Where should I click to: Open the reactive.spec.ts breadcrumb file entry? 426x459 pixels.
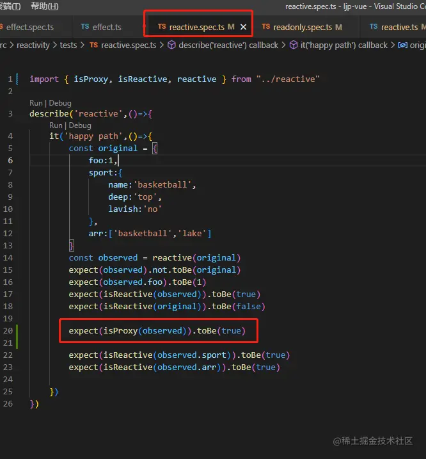tap(129, 45)
